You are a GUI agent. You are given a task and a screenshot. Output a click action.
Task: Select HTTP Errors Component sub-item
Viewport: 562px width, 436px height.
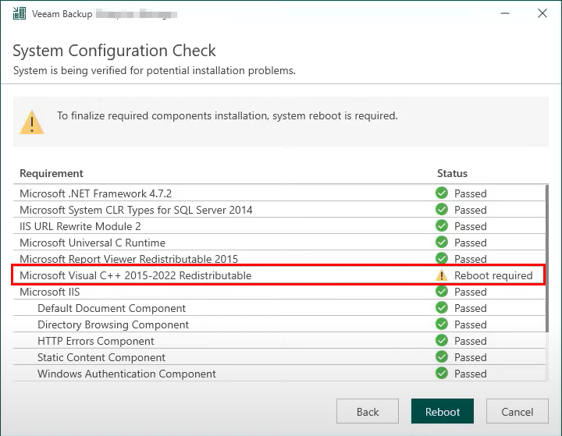click(x=279, y=341)
